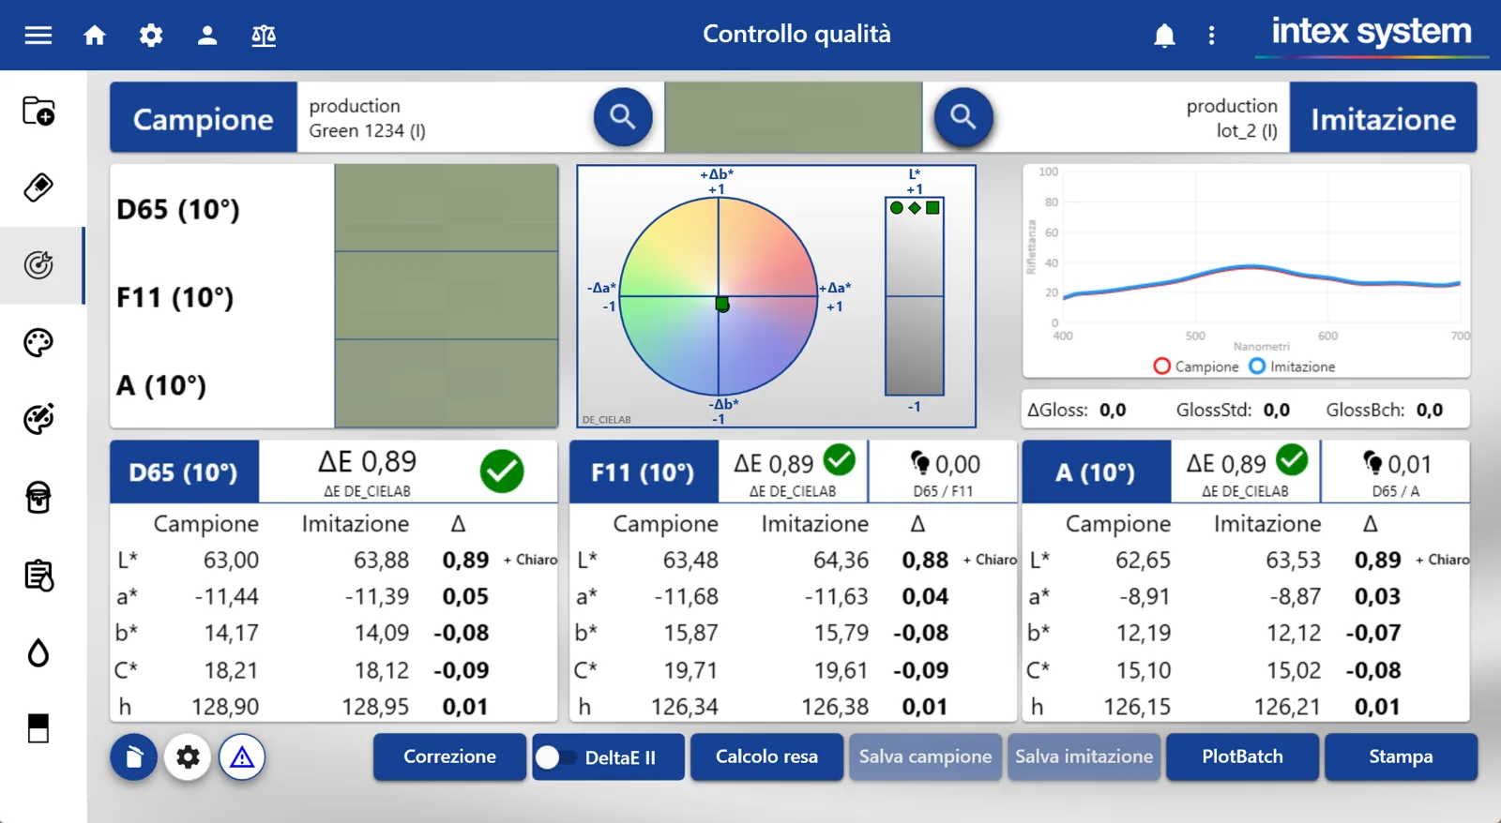Click Calcolo resa button

click(766, 756)
